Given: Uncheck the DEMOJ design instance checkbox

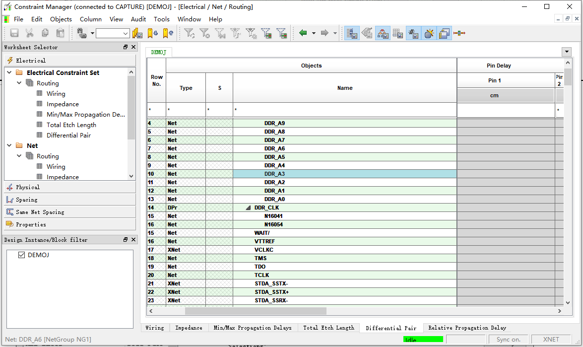Looking at the screenshot, I should point(21,255).
